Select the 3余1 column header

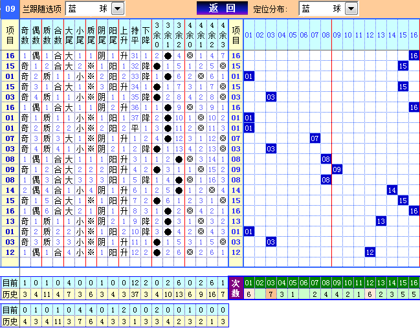[x=168, y=35]
